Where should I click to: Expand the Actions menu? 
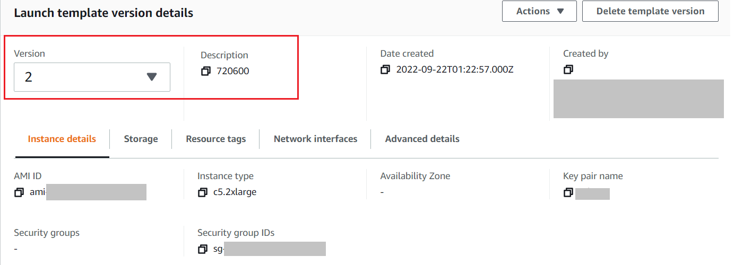[539, 11]
